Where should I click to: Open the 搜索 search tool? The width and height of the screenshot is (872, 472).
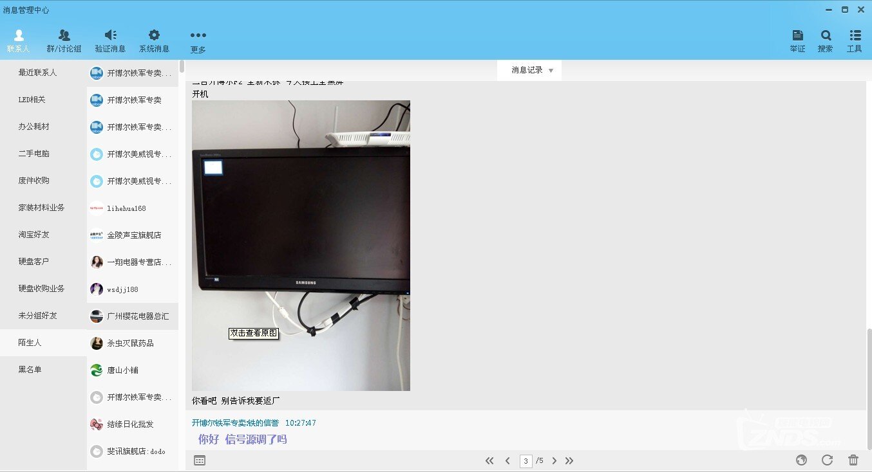coord(825,41)
